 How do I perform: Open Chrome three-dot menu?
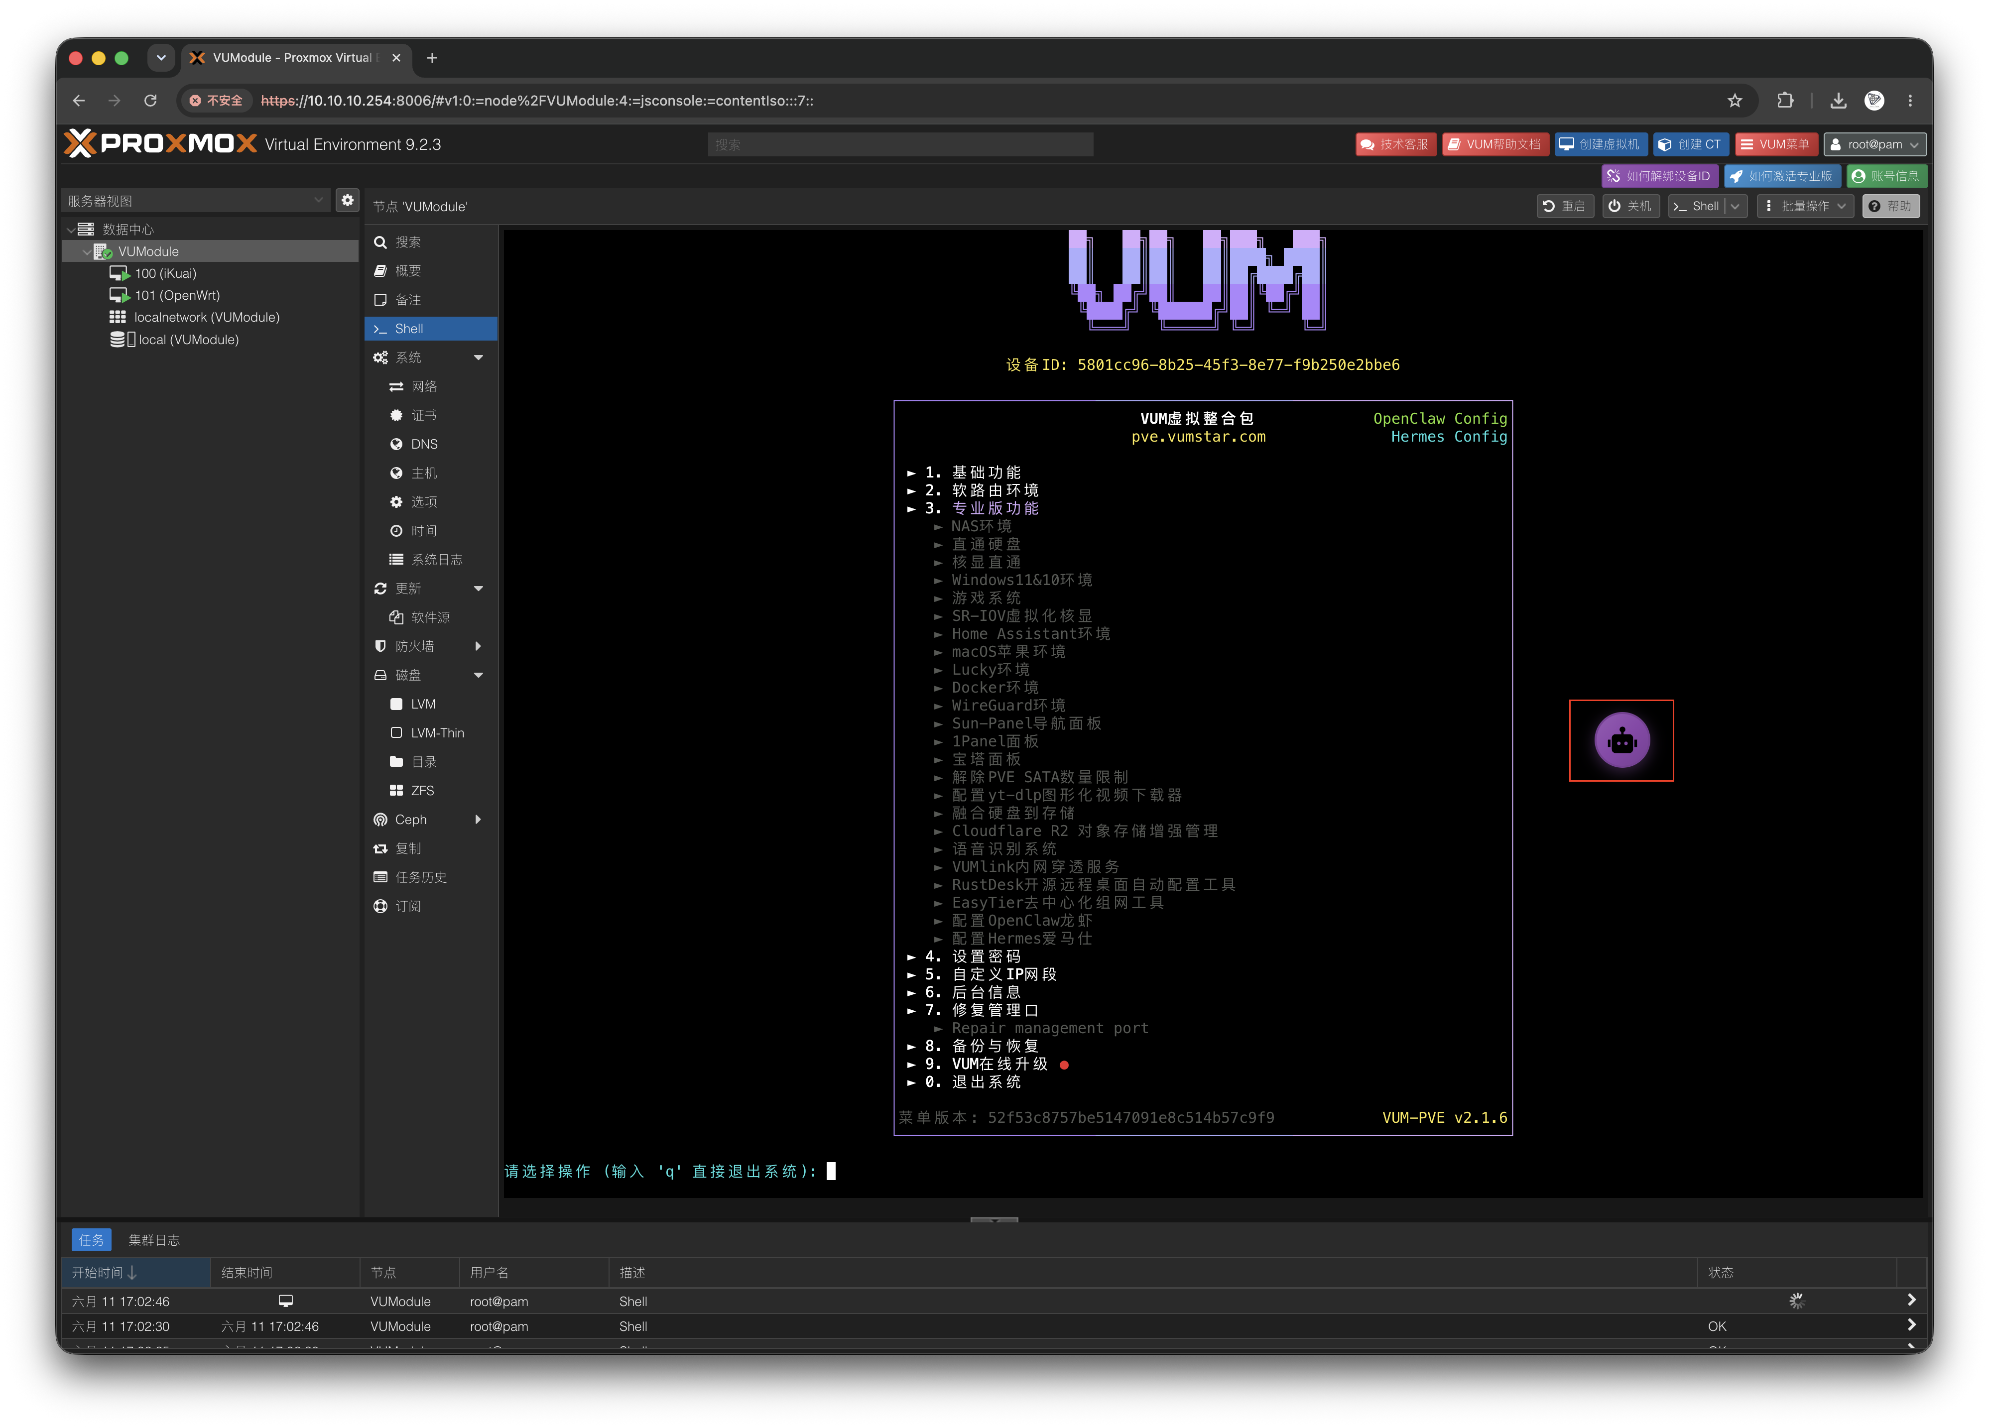click(x=1910, y=101)
